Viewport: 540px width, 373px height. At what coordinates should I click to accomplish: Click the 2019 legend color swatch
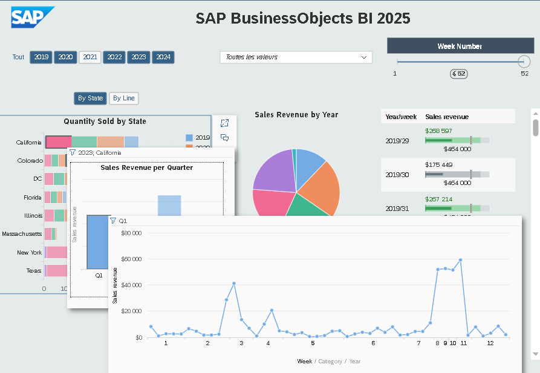pyautogui.click(x=189, y=138)
